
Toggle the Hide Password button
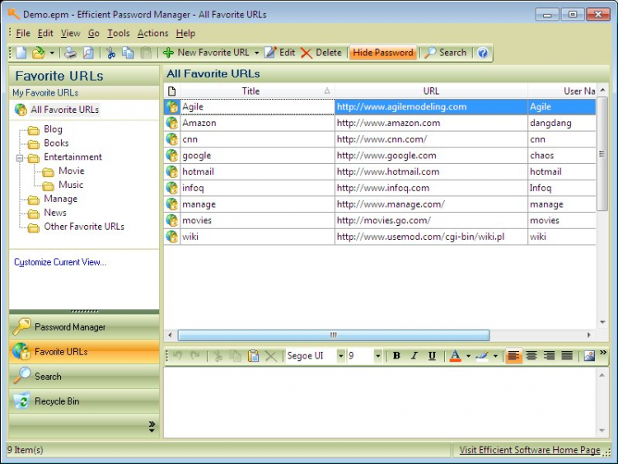[x=382, y=53]
